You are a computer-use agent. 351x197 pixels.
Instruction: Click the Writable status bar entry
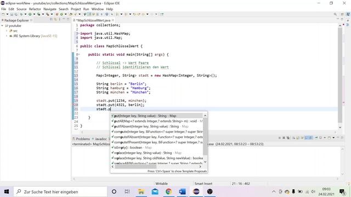pos(161,184)
